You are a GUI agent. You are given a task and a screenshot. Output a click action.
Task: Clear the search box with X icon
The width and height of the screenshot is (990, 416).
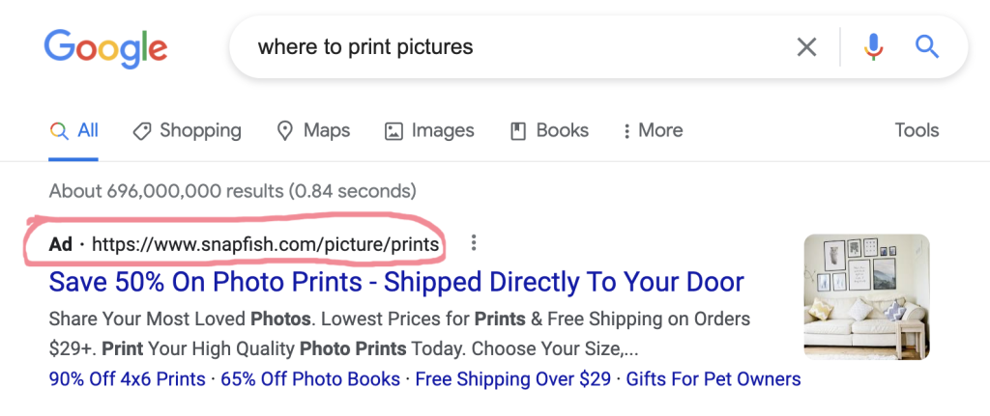click(806, 46)
